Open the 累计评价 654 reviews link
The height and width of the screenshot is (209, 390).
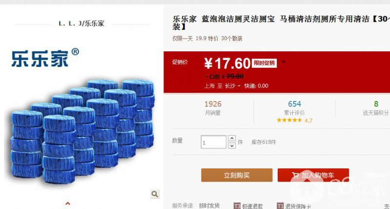click(x=294, y=108)
